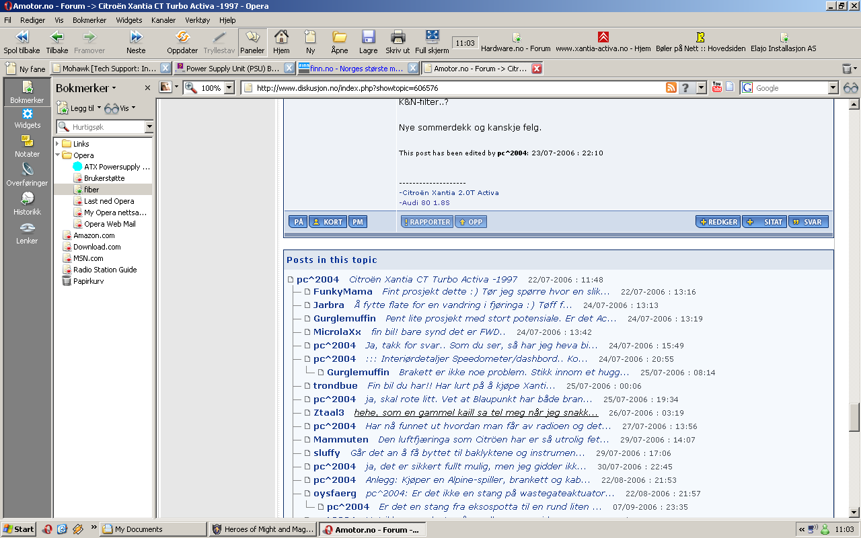Image resolution: width=861 pixels, height=538 pixels.
Task: Open the Windows Start menu
Action: [19, 529]
